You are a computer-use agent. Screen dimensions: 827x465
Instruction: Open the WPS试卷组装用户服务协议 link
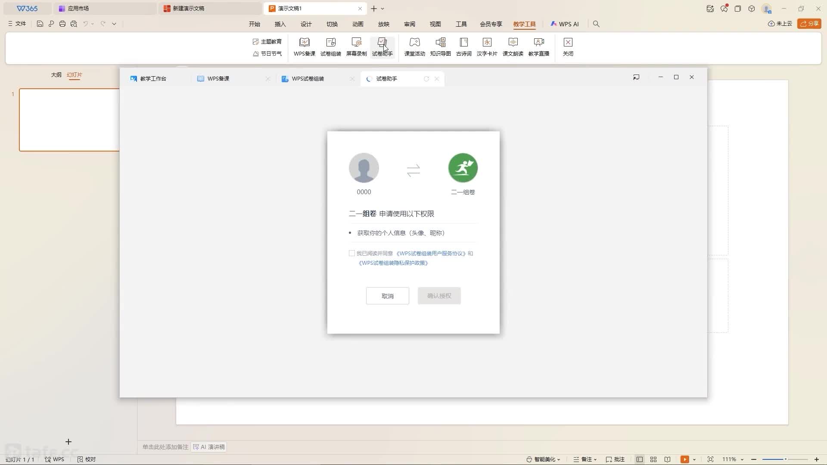pos(431,254)
